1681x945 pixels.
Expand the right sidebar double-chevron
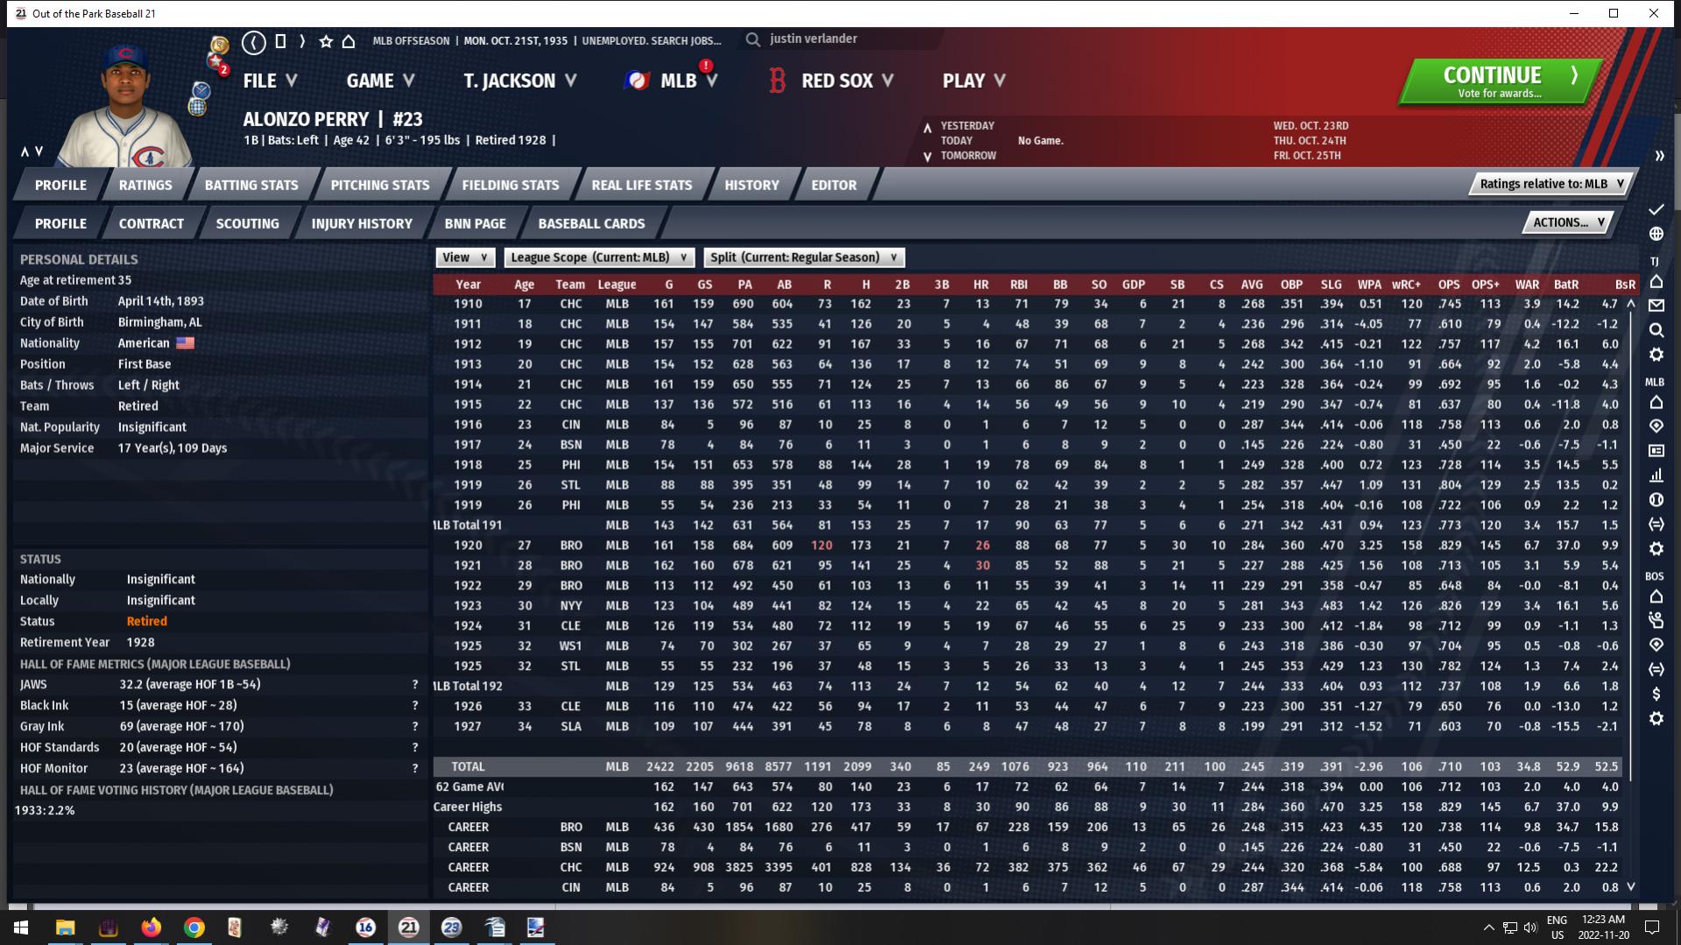click(x=1659, y=156)
